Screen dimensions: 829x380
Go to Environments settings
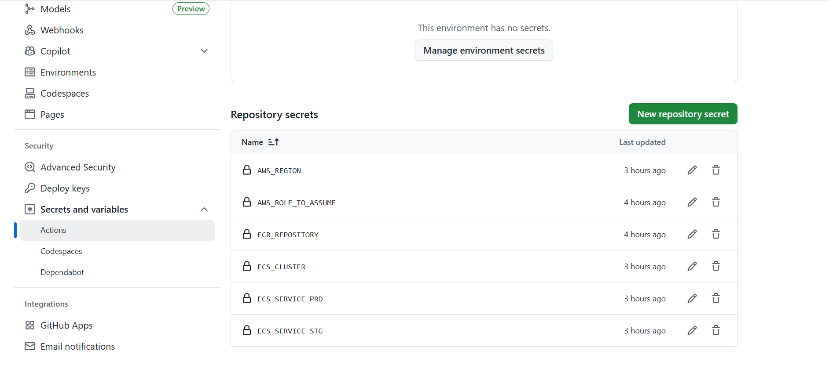(68, 72)
